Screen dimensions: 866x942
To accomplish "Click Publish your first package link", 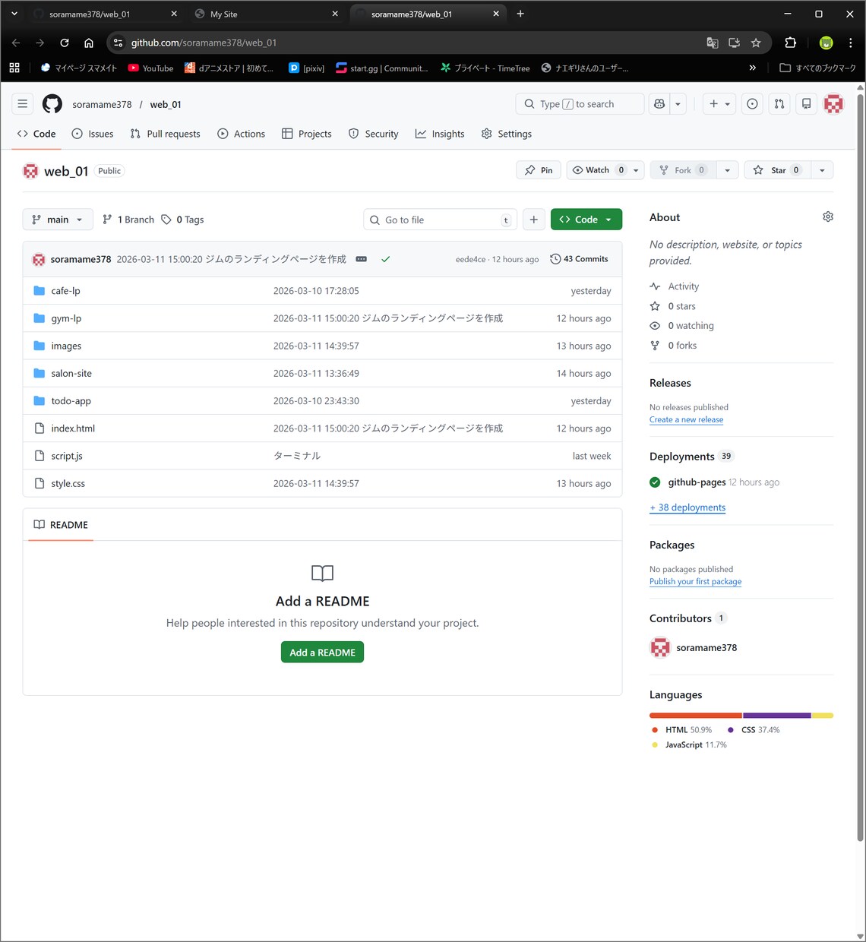I will pyautogui.click(x=695, y=581).
